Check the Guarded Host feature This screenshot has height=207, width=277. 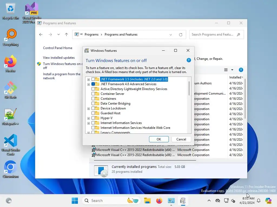93,113
